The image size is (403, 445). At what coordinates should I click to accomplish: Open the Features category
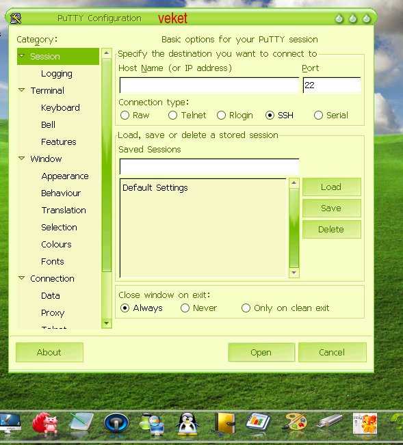click(59, 142)
